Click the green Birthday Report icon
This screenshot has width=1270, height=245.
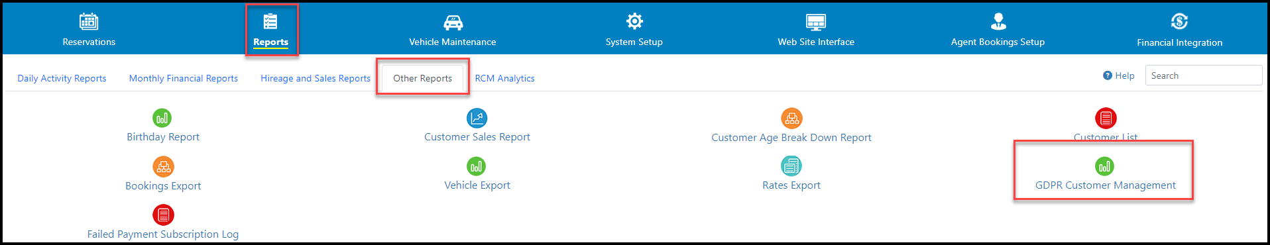162,118
